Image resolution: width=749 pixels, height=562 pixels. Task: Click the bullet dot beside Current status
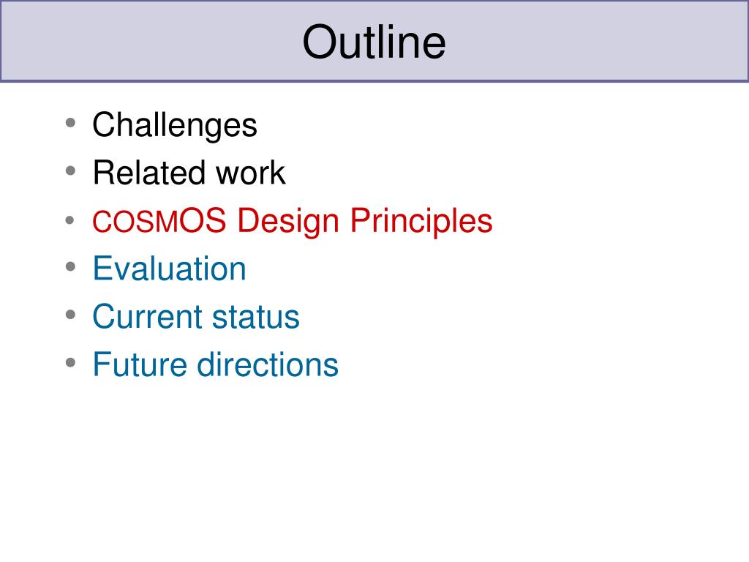70,315
